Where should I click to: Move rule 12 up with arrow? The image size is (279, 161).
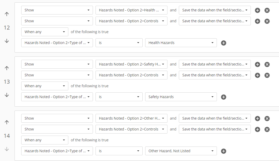click(7, 14)
